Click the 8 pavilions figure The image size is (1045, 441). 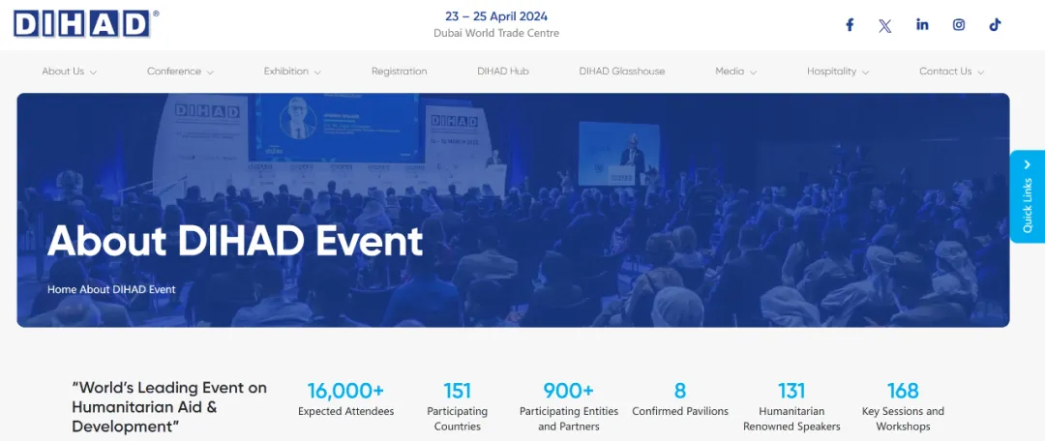pyautogui.click(x=680, y=391)
